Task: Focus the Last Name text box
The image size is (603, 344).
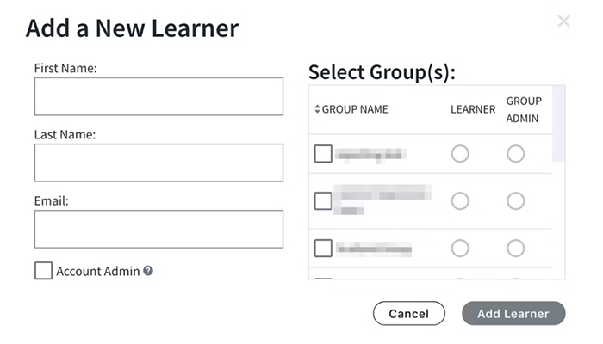Action: (x=159, y=163)
